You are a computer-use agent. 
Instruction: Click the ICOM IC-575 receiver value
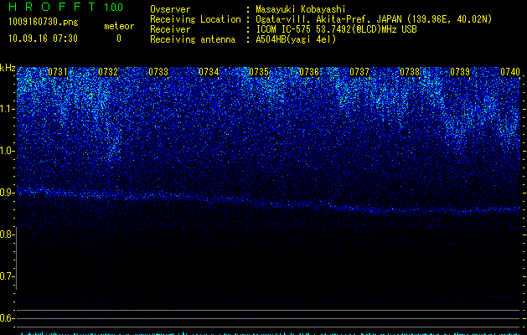pyautogui.click(x=336, y=29)
